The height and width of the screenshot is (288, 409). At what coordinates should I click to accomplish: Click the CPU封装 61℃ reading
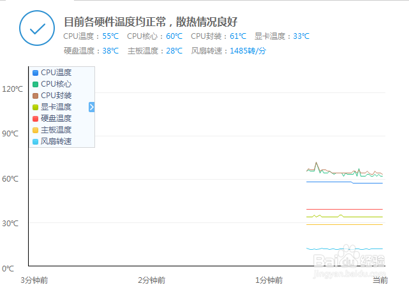tap(219, 36)
